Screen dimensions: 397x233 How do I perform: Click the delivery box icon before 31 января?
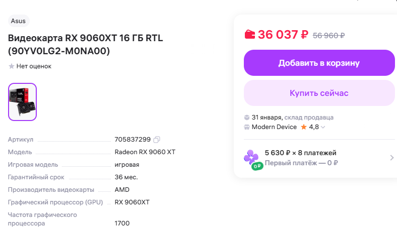pyautogui.click(x=247, y=118)
